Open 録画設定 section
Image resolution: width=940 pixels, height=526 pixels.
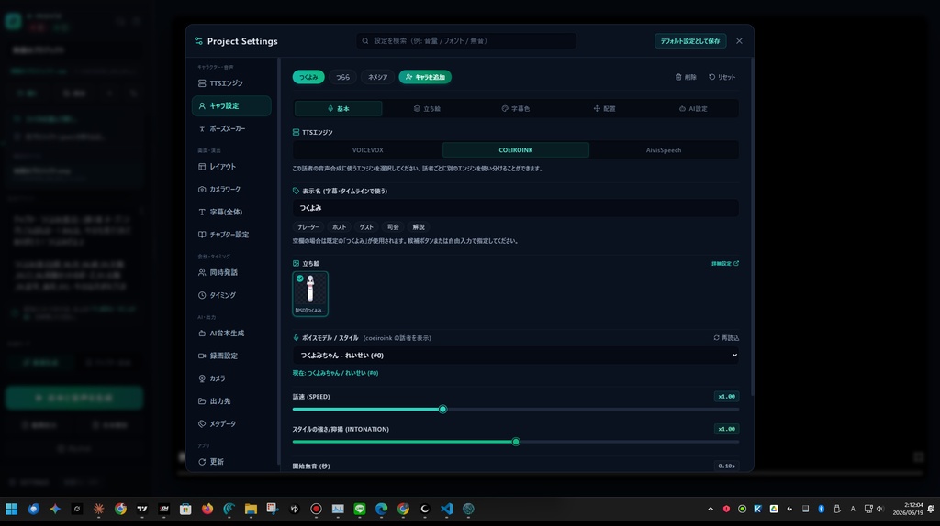coord(231,356)
